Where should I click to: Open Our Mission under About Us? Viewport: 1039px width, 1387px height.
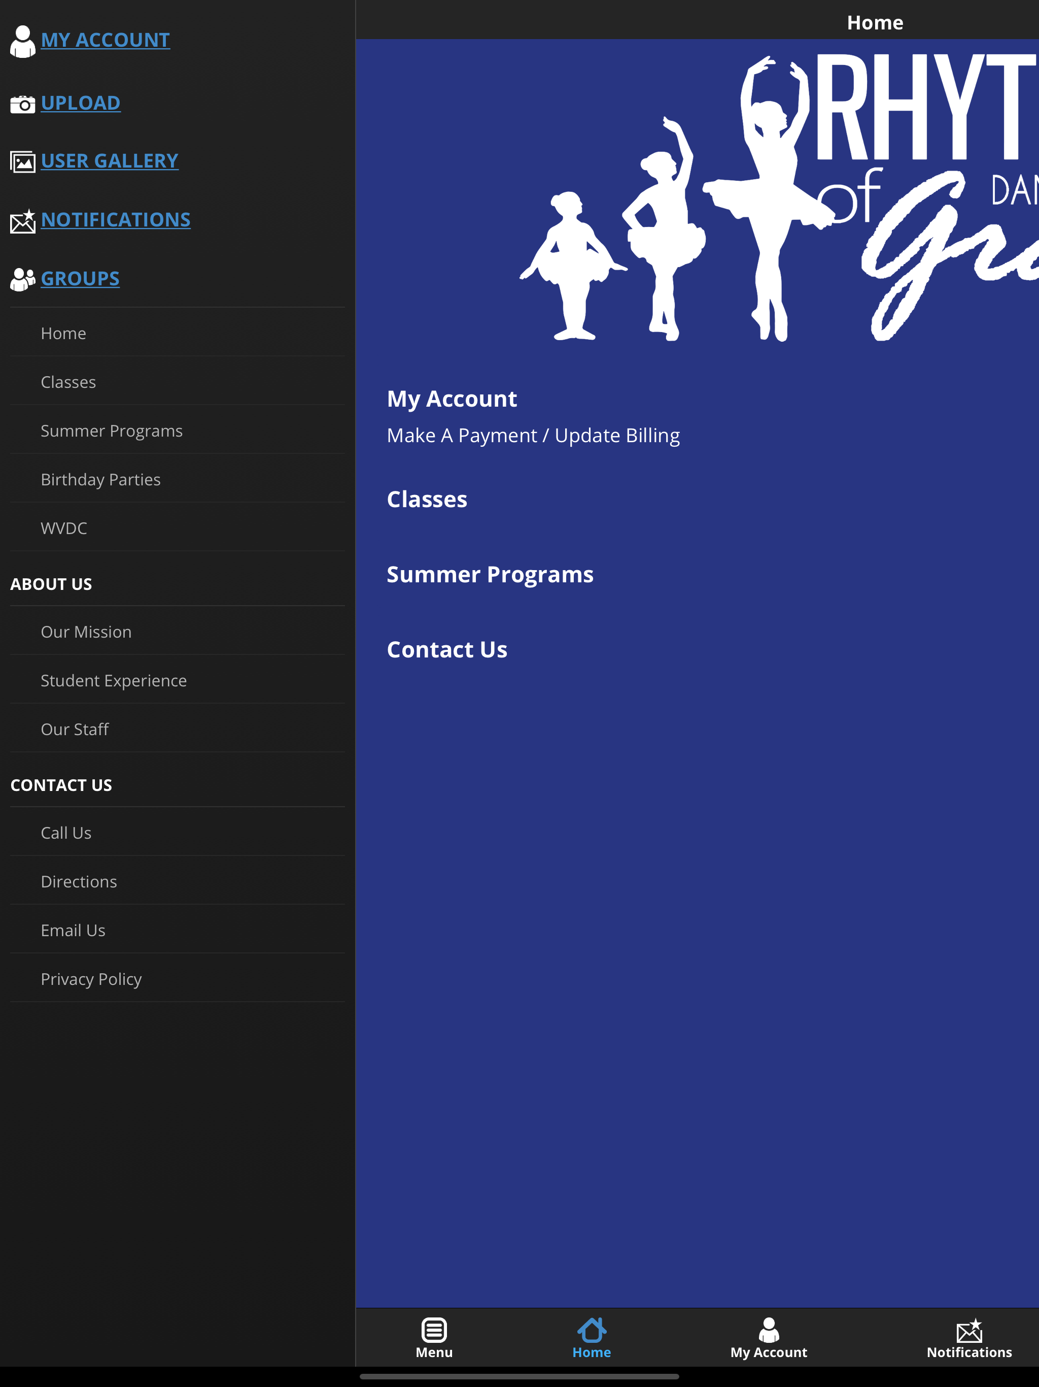click(x=178, y=632)
